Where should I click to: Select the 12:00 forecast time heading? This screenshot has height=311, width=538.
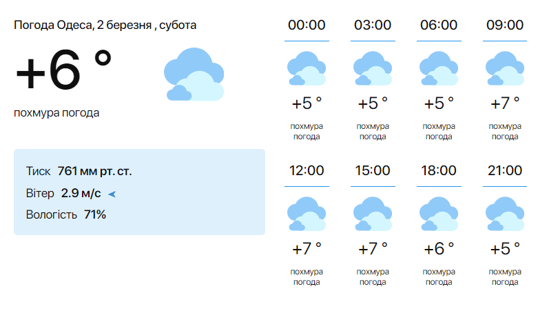coord(307,170)
